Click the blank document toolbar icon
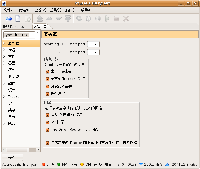 coord(18,18)
